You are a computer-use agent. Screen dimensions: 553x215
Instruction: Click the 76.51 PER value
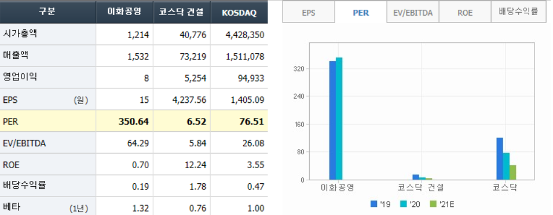pos(252,122)
